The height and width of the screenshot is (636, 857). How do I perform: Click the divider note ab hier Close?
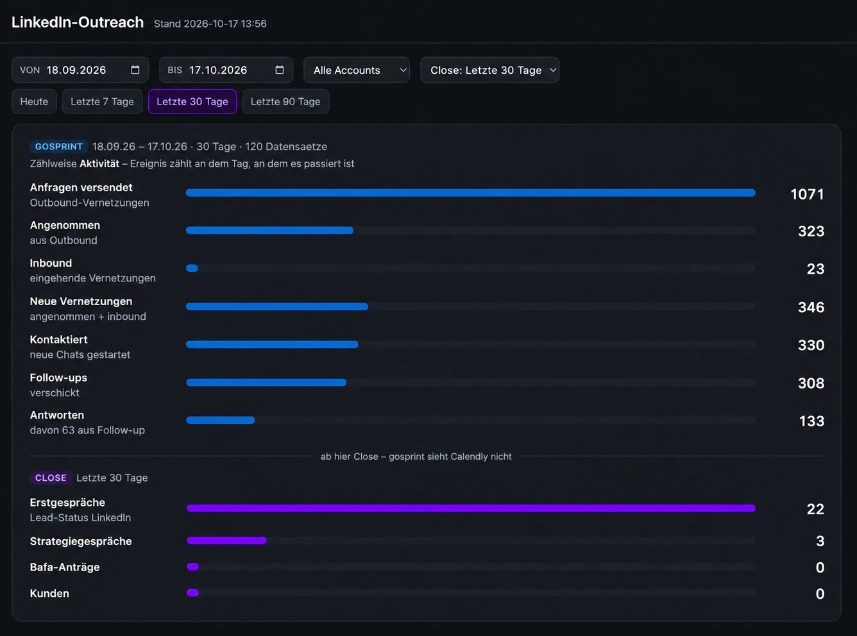point(416,456)
